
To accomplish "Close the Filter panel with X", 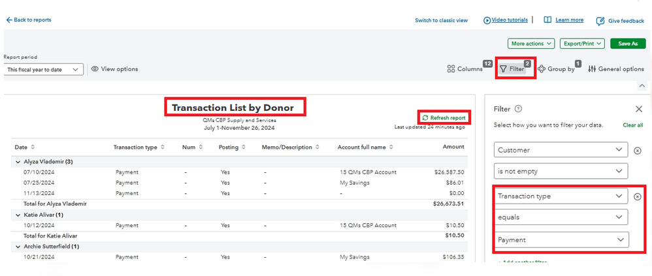I will [x=639, y=109].
